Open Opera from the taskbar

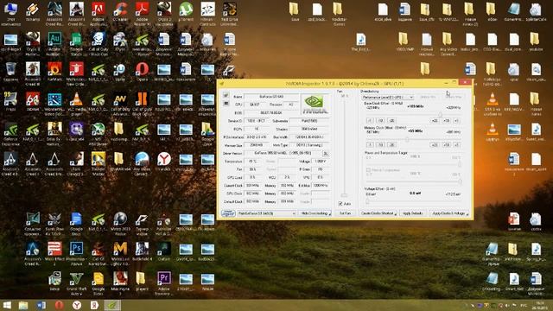59,305
